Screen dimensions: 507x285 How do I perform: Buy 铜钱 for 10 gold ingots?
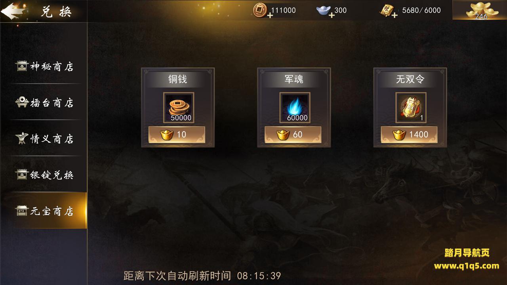pos(177,135)
